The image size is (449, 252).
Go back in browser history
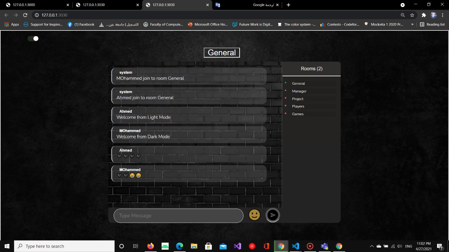(6, 15)
